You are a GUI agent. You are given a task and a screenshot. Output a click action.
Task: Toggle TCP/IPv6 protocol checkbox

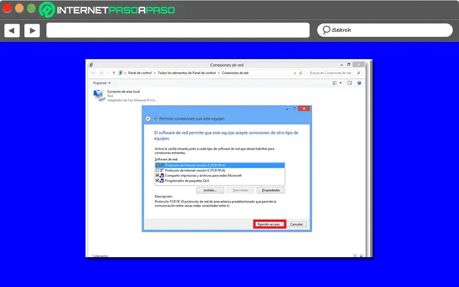157,170
